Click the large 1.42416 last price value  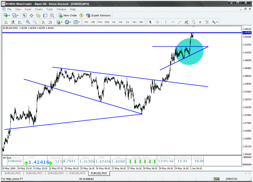point(39,162)
